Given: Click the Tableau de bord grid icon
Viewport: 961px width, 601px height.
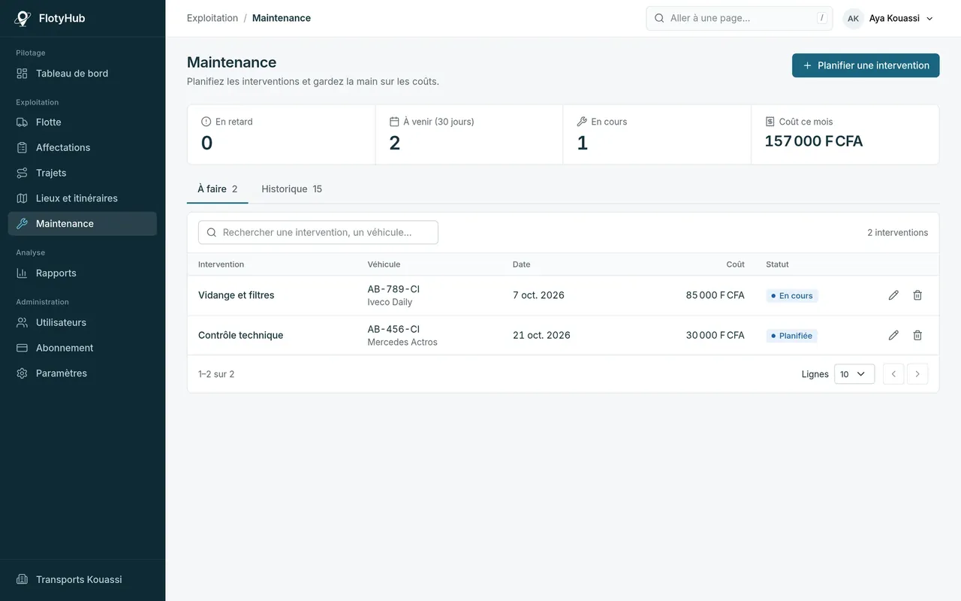Looking at the screenshot, I should click(22, 74).
